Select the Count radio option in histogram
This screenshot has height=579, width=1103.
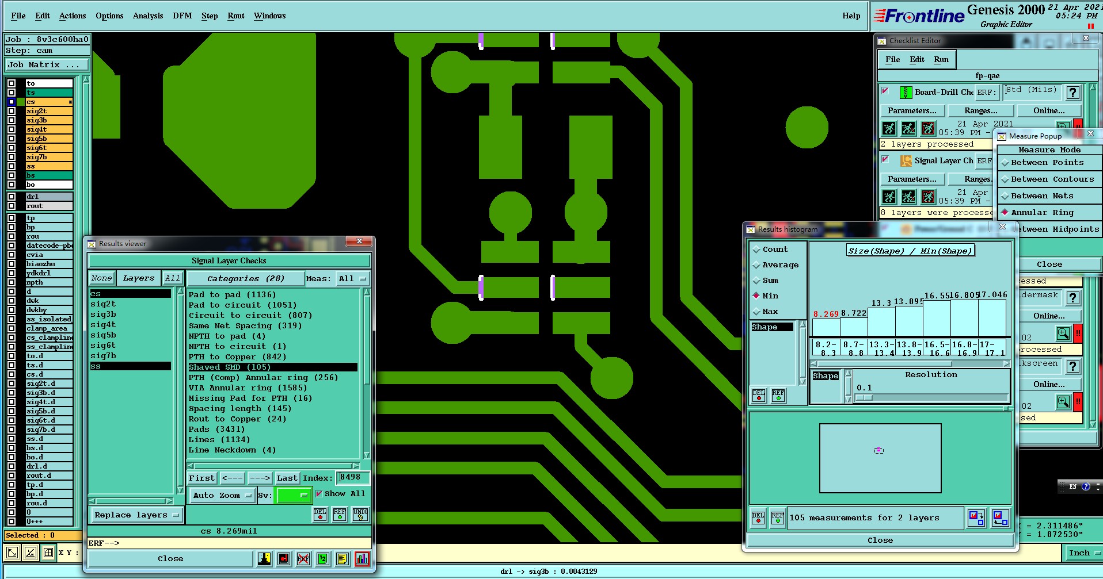(756, 250)
